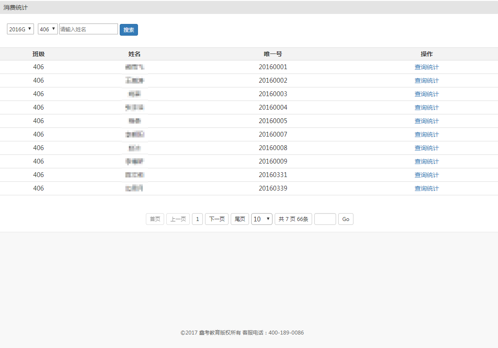Open 查询统计 for student 20160002

pos(426,80)
